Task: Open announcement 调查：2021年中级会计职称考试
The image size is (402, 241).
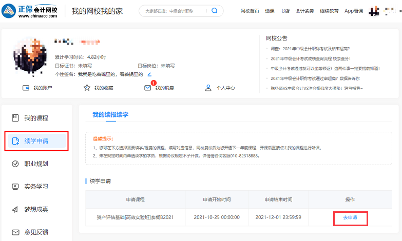Action: [310, 49]
